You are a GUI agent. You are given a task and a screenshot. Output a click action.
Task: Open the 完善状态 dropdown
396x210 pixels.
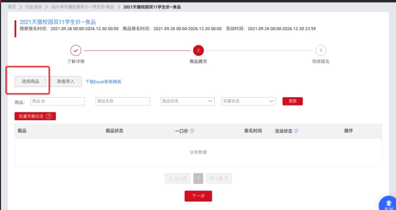coord(249,101)
